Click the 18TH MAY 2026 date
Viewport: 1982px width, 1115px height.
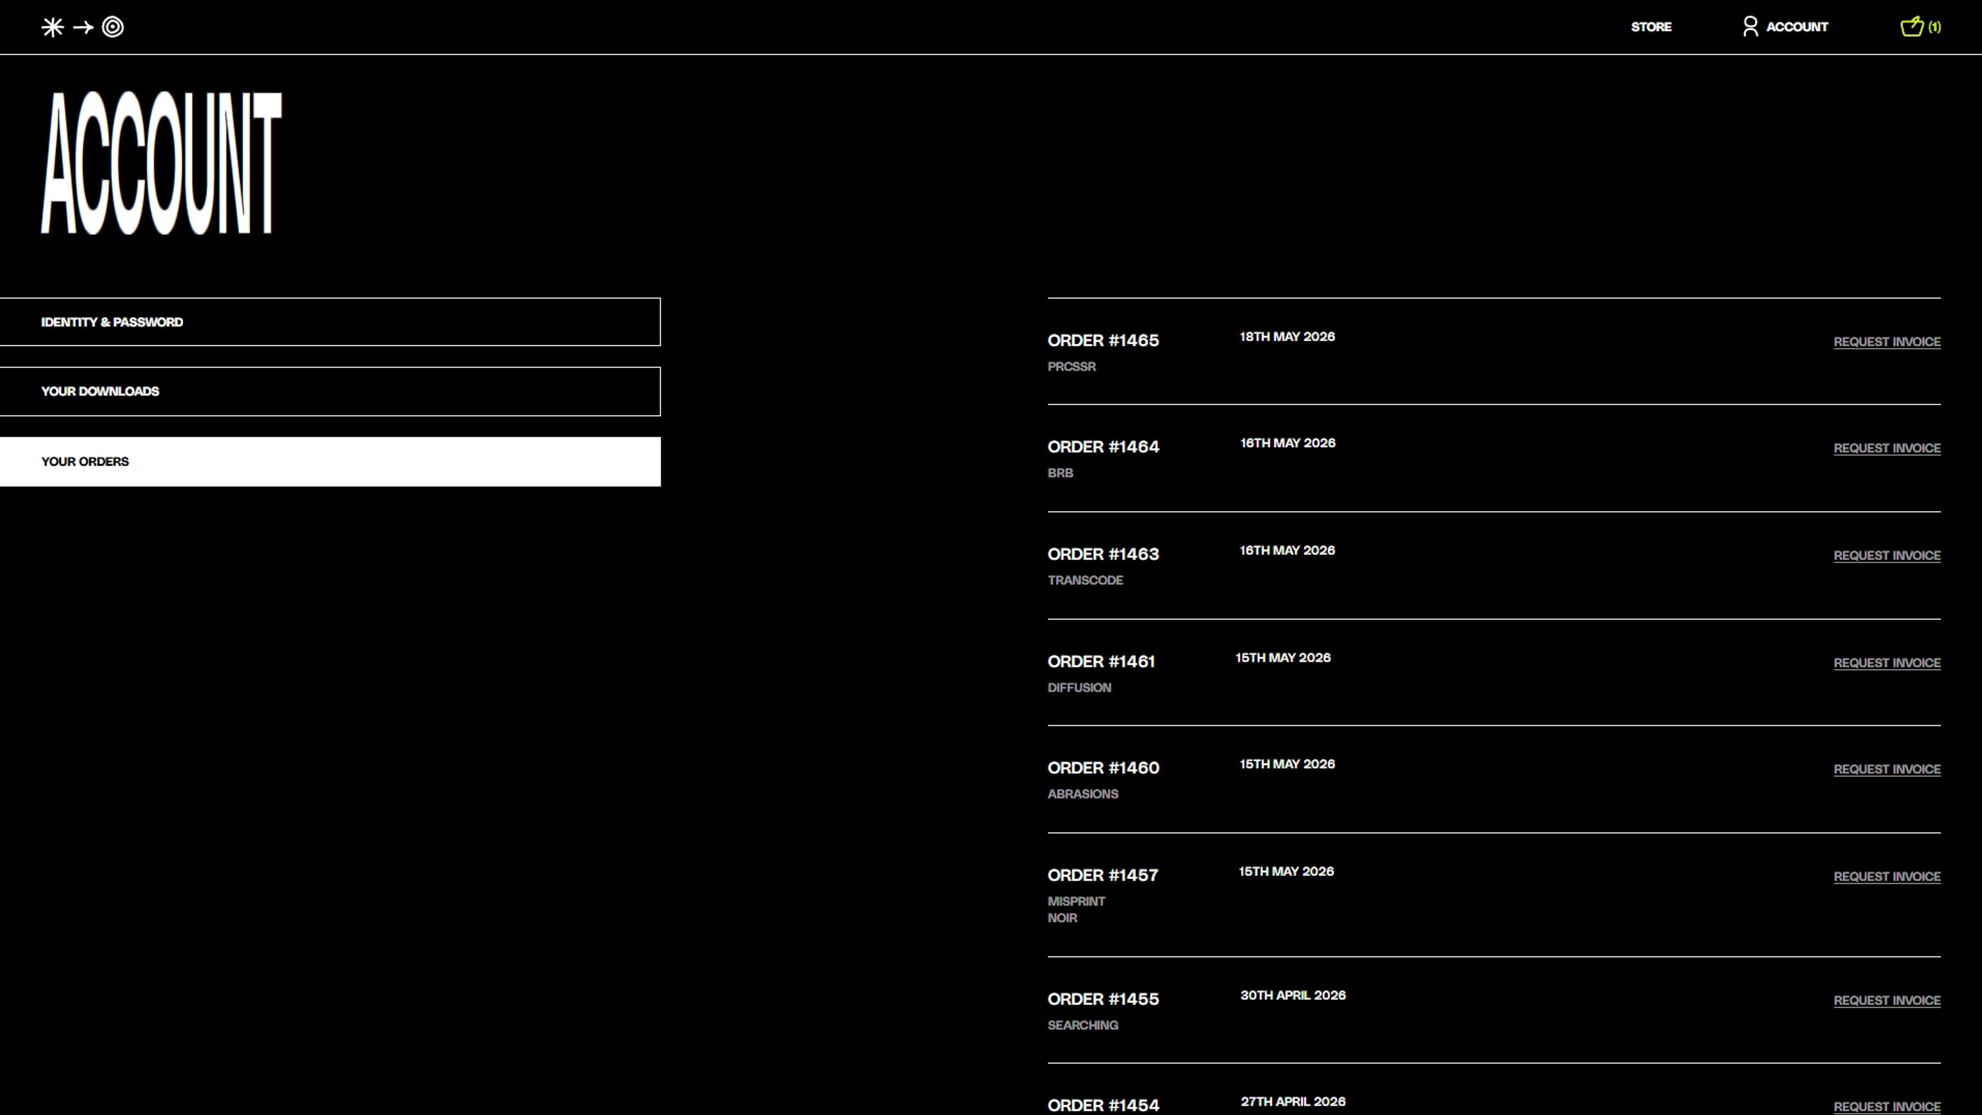(x=1287, y=336)
